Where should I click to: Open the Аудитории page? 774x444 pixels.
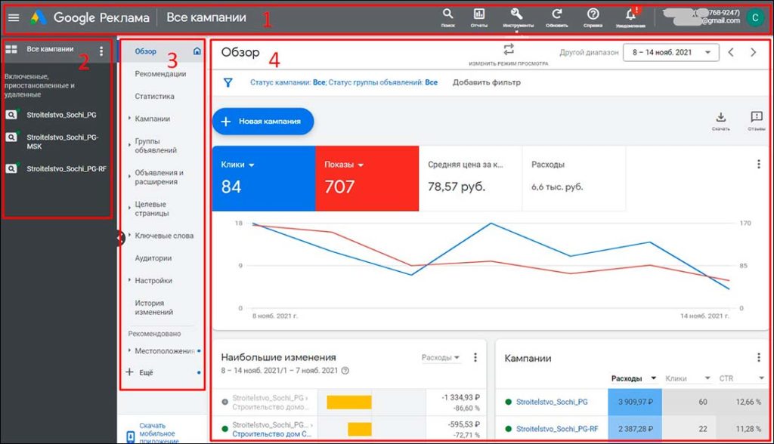pyautogui.click(x=153, y=258)
